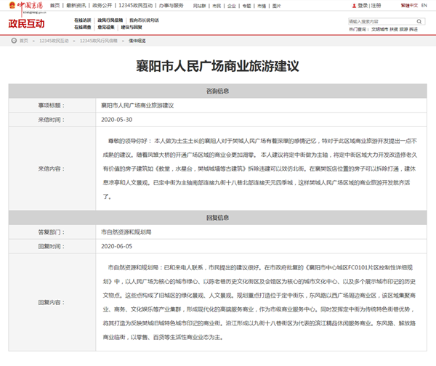This screenshot has height=366, width=436.
Task: Open the 在线访谈 link
Action: coord(83,20)
